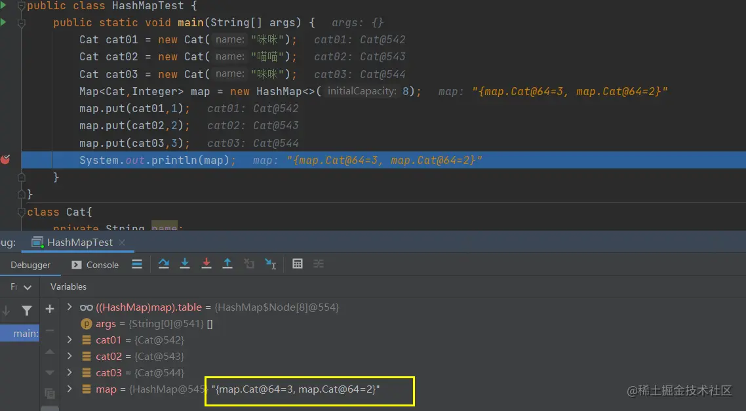Screen dimensions: 746x411
Task: Click the inline hint cat01: Cat@542 on the Cat cat01 line
Action: 360,40
